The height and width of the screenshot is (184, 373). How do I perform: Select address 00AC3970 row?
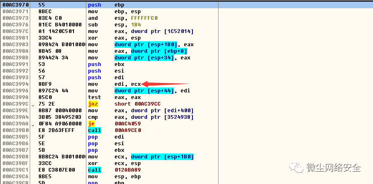(x=187, y=5)
